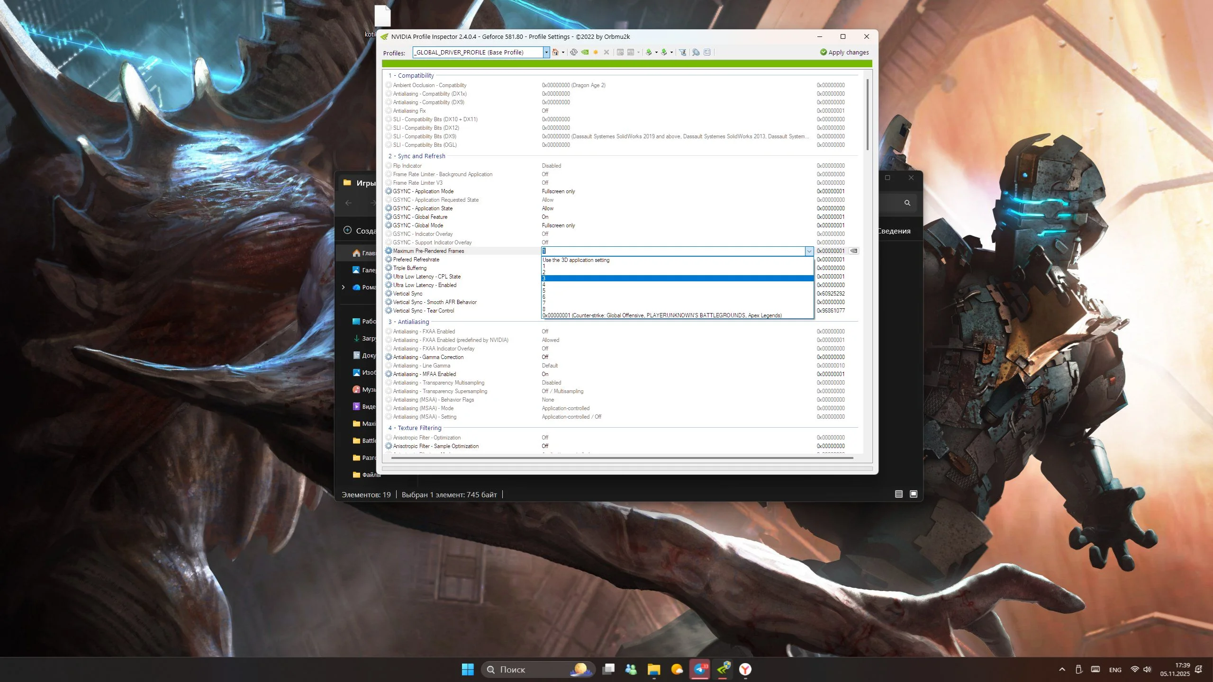Screen dimensions: 1213x682
Task: Reset Maximum Pre-Rendered Frames value icon
Action: coord(854,251)
